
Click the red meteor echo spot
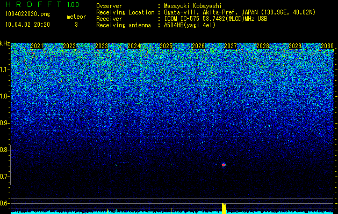point(224,165)
